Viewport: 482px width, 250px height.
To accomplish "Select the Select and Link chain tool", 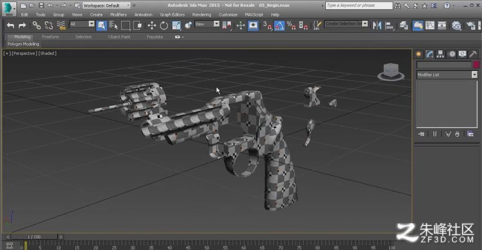I will click(37, 26).
